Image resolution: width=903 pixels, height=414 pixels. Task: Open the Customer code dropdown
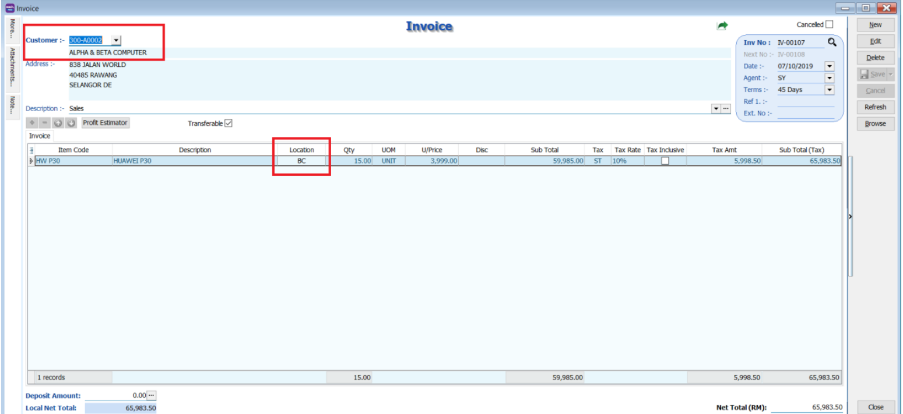pyautogui.click(x=115, y=40)
